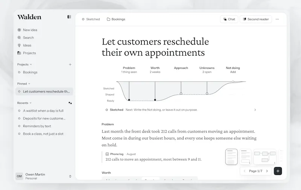Click the Not doing dashed marker

[233, 82]
